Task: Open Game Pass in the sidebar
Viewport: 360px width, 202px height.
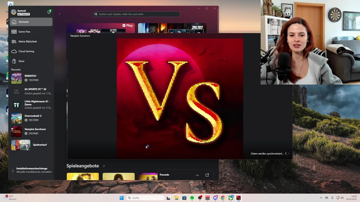Action: click(31, 32)
